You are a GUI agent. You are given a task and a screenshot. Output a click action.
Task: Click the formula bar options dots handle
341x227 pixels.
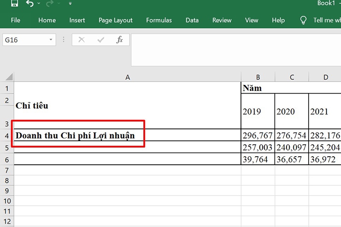tap(64, 39)
